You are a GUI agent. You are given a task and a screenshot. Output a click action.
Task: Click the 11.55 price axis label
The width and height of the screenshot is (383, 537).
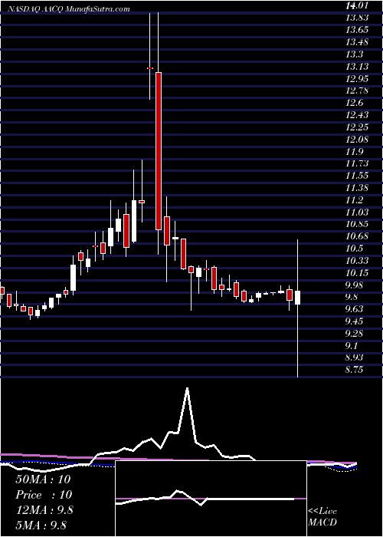[357, 176]
